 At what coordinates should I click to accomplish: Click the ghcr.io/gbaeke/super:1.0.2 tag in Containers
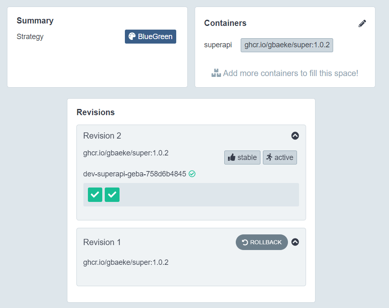pos(287,45)
